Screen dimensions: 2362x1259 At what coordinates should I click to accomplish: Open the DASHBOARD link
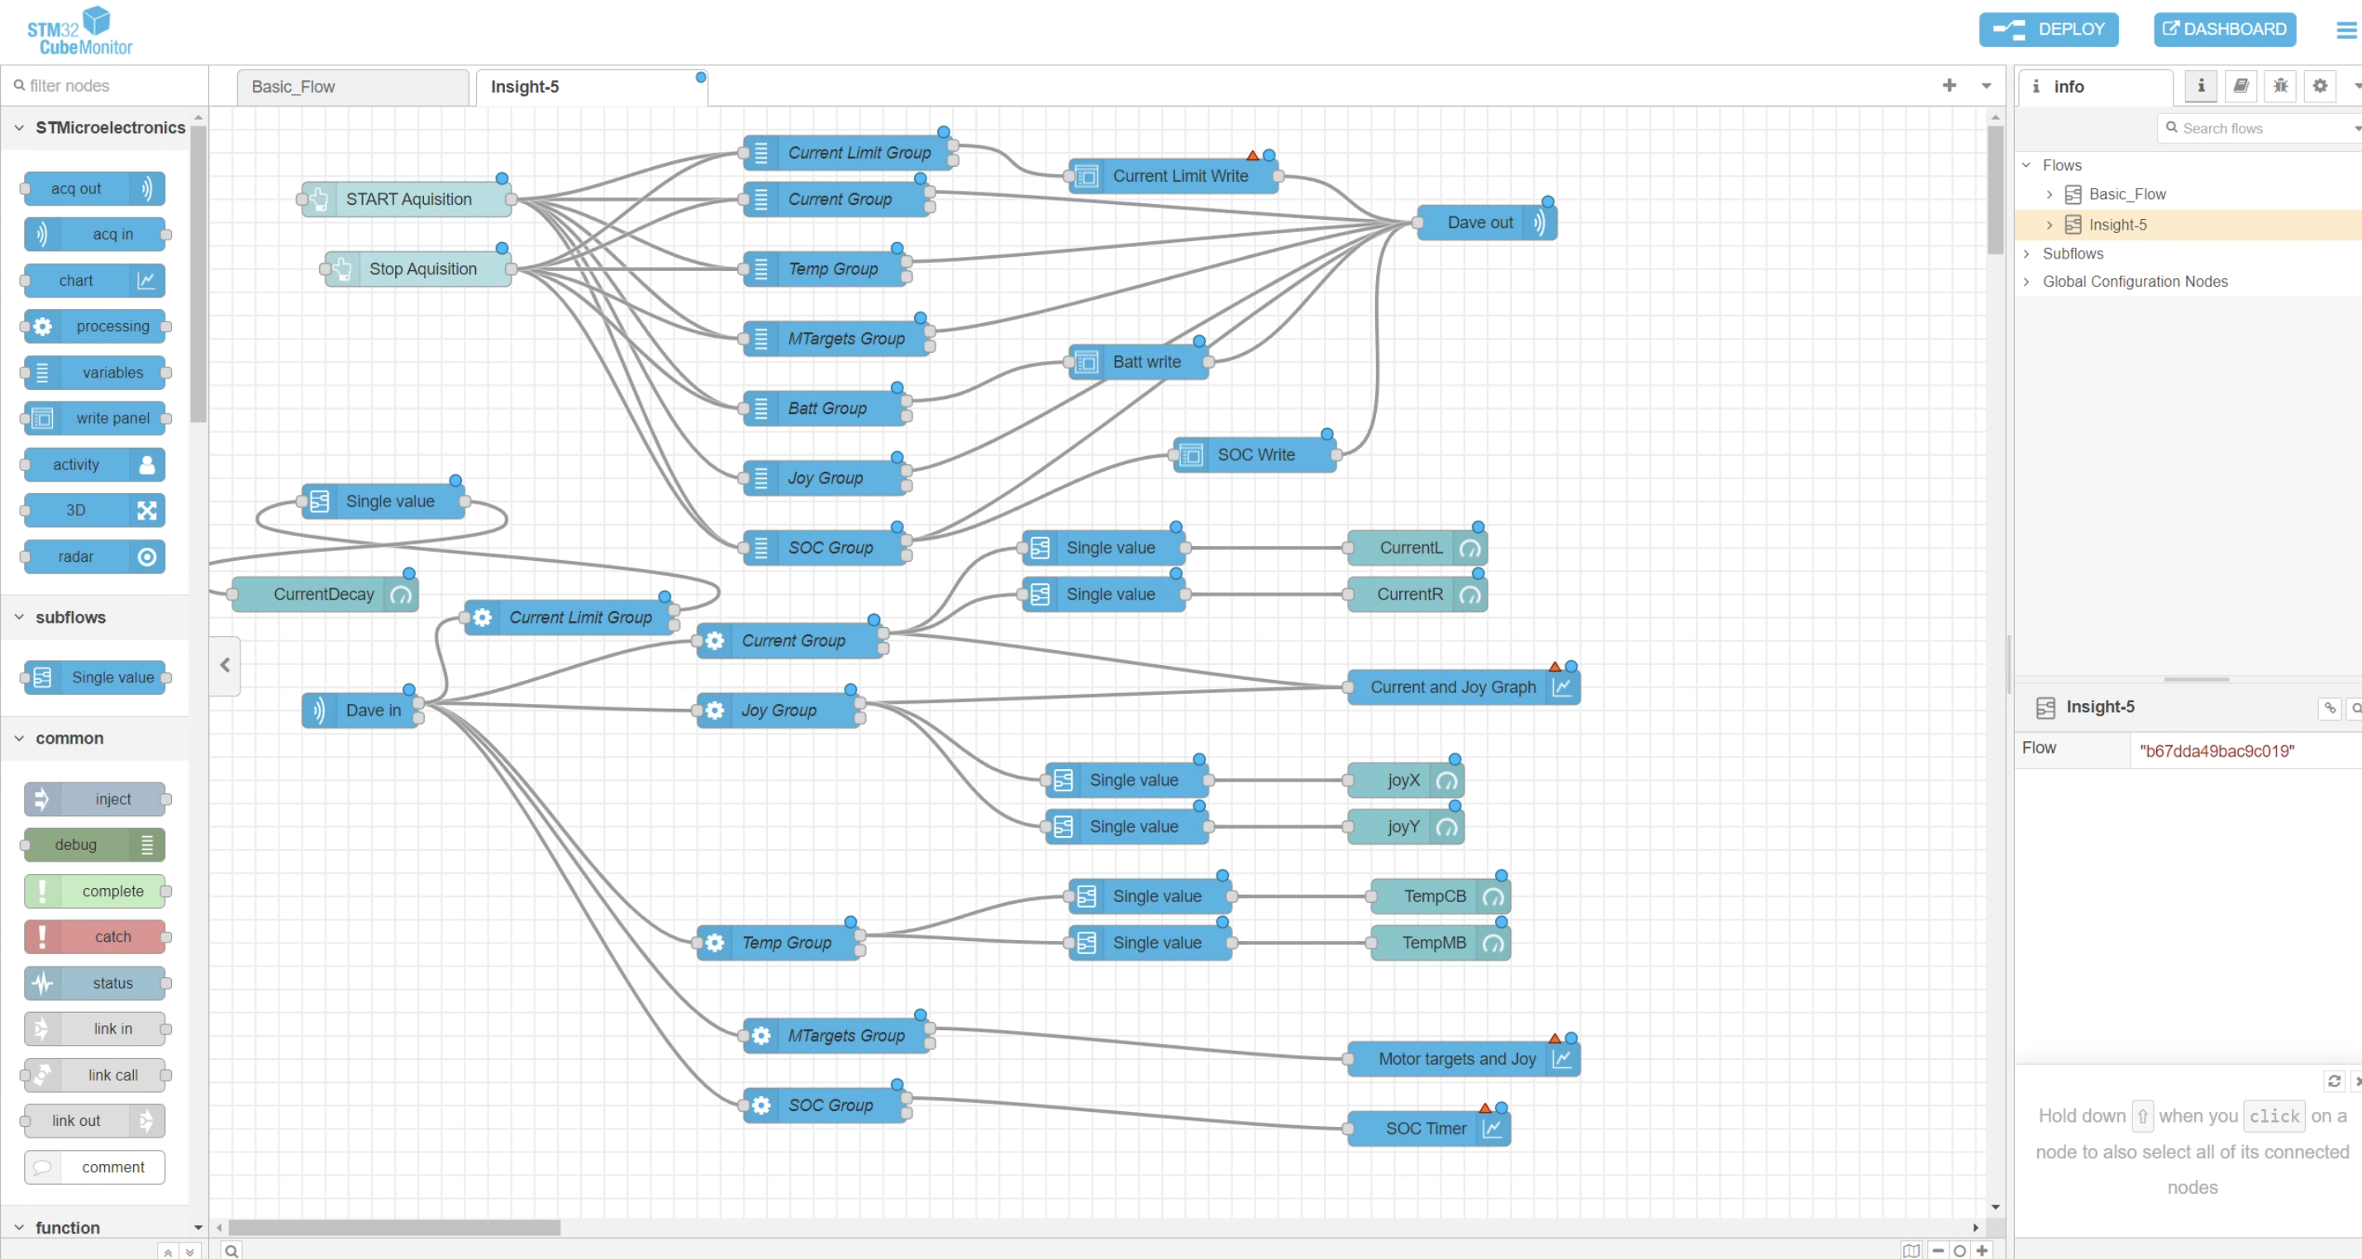(2223, 29)
